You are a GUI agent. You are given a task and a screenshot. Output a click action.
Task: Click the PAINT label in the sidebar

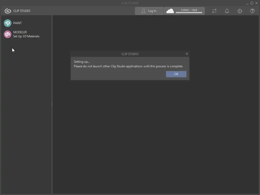[18, 23]
